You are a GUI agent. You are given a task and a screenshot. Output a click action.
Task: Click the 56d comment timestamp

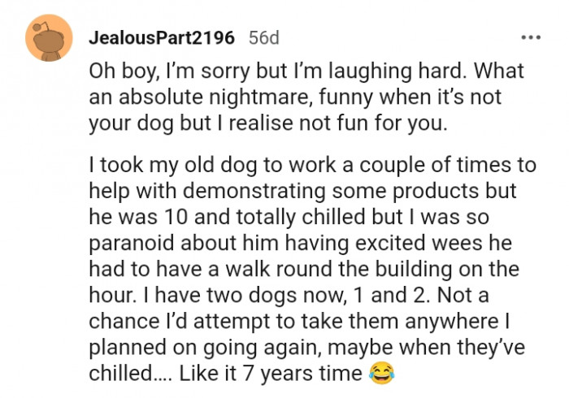click(263, 37)
